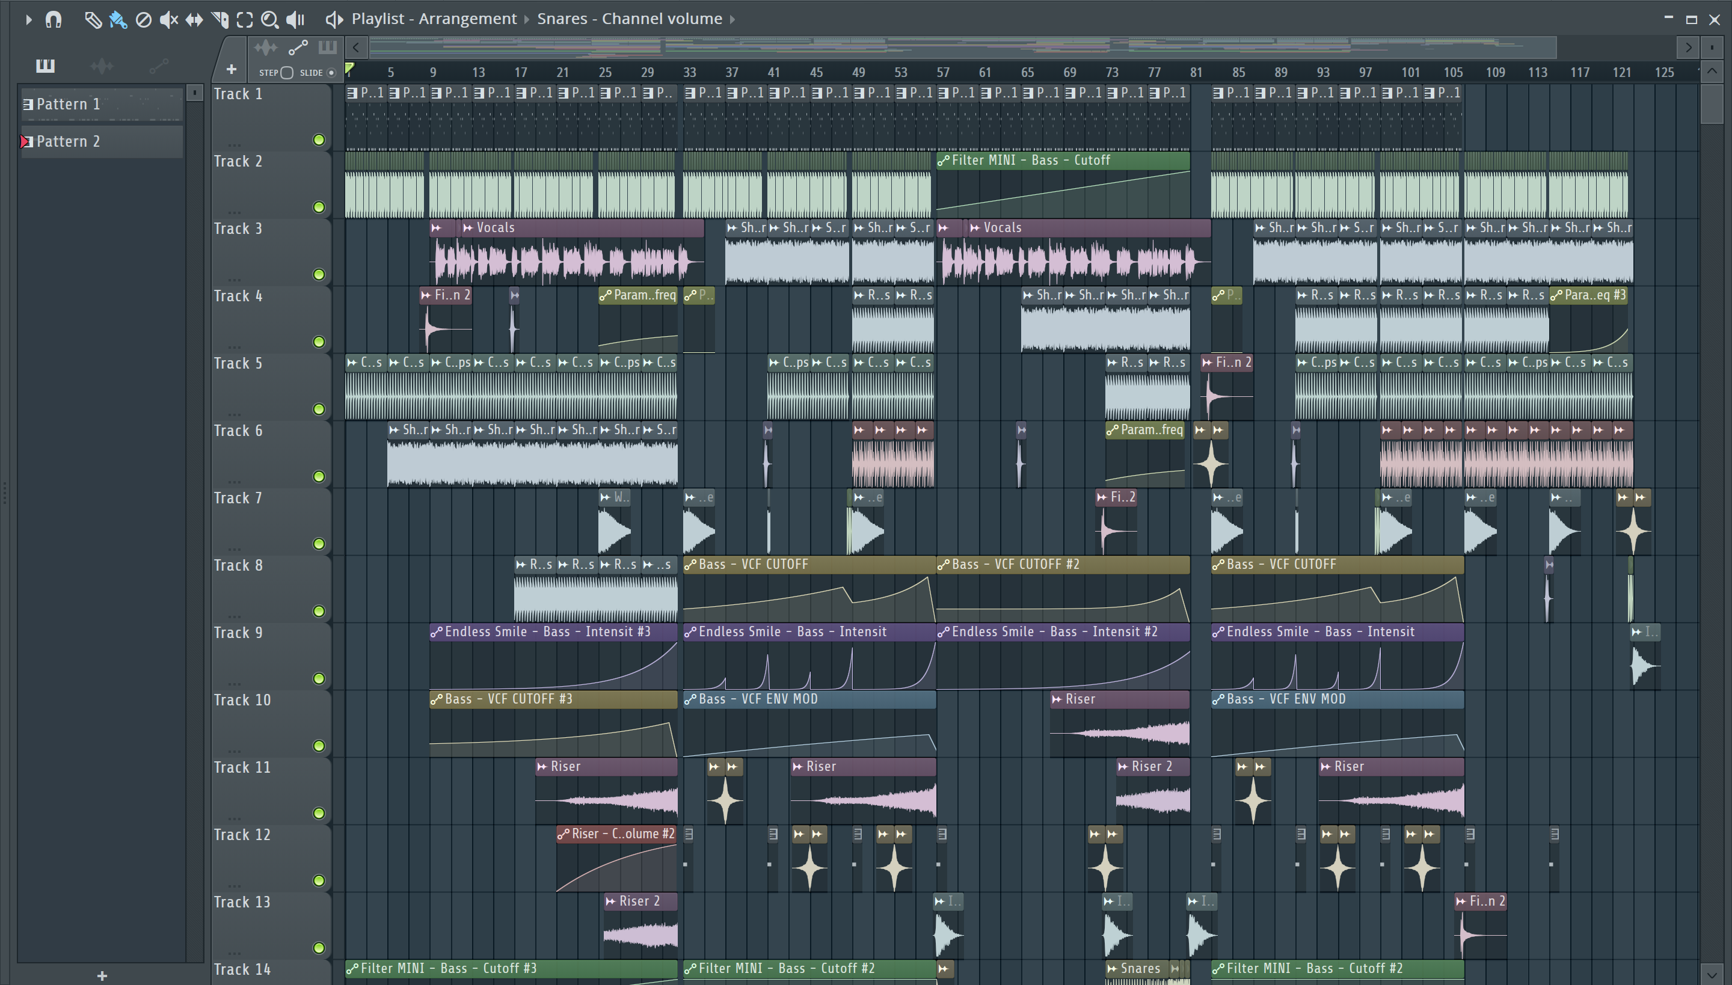Select the Track 5 header

pyautogui.click(x=271, y=386)
